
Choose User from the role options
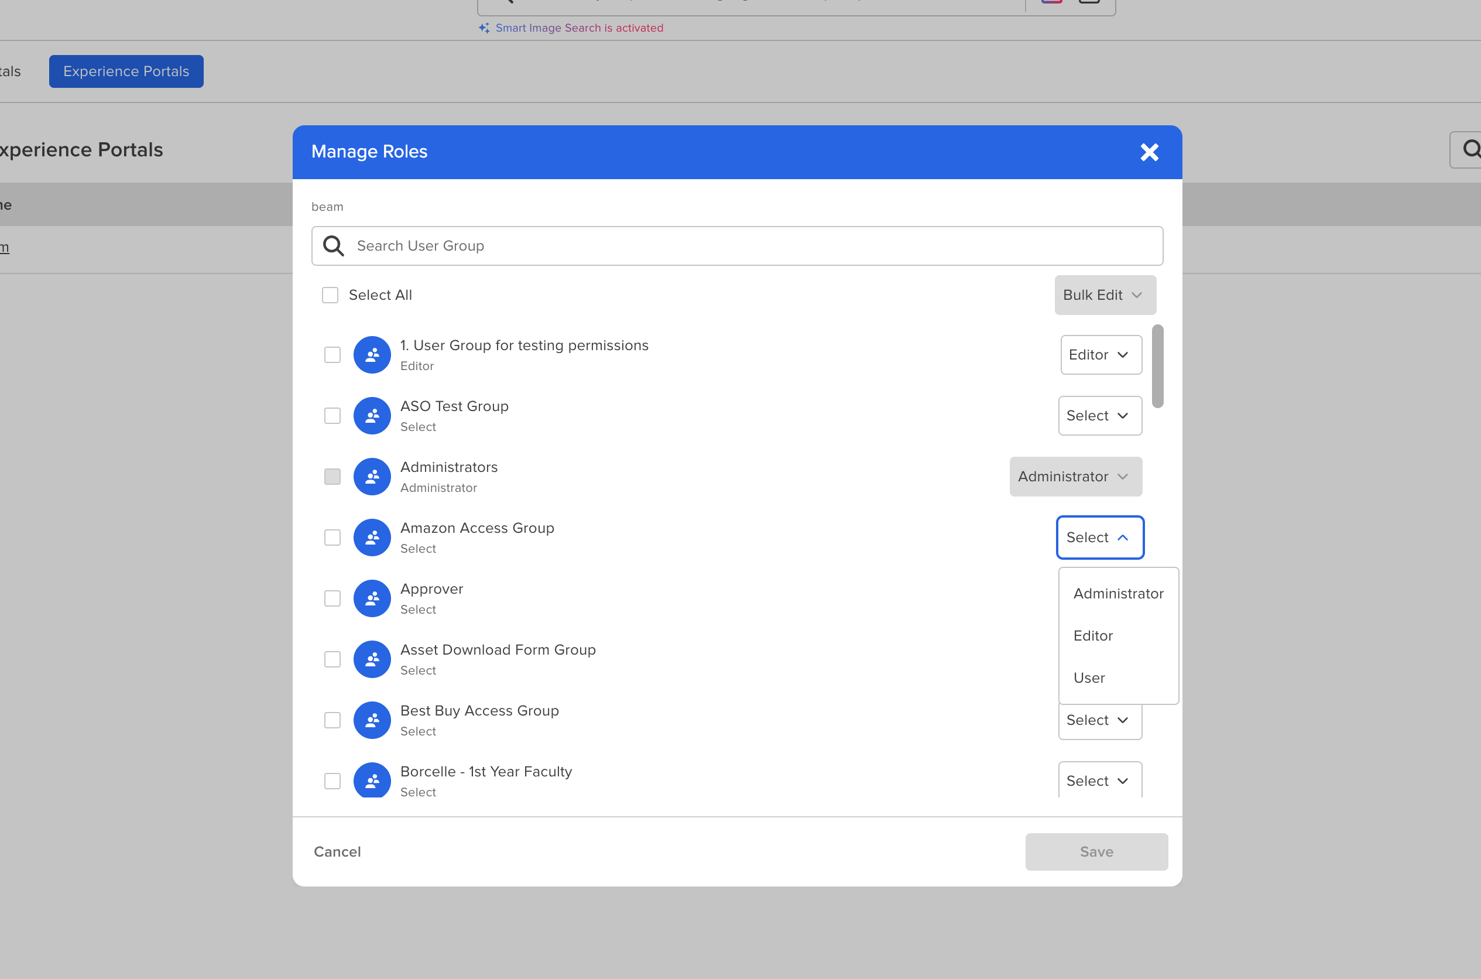click(x=1117, y=678)
